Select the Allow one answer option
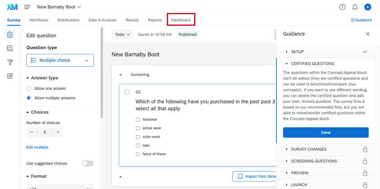380x189 pixels. pyautogui.click(x=29, y=89)
